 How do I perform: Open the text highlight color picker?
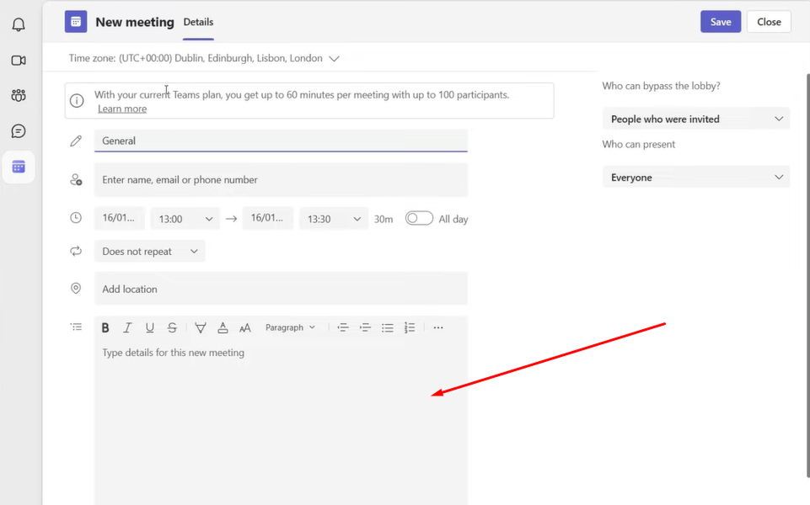[x=201, y=328]
